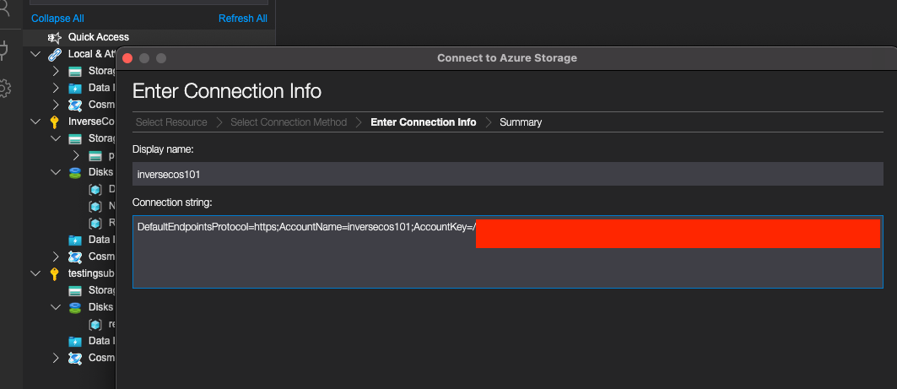Click Data Lake icon under Local & Attached
Viewport: 897px width, 389px height.
click(75, 88)
